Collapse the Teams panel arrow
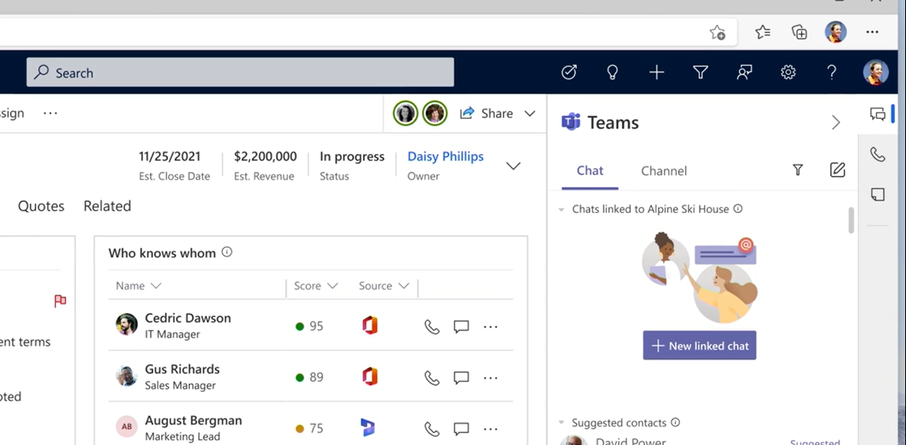 (x=836, y=122)
